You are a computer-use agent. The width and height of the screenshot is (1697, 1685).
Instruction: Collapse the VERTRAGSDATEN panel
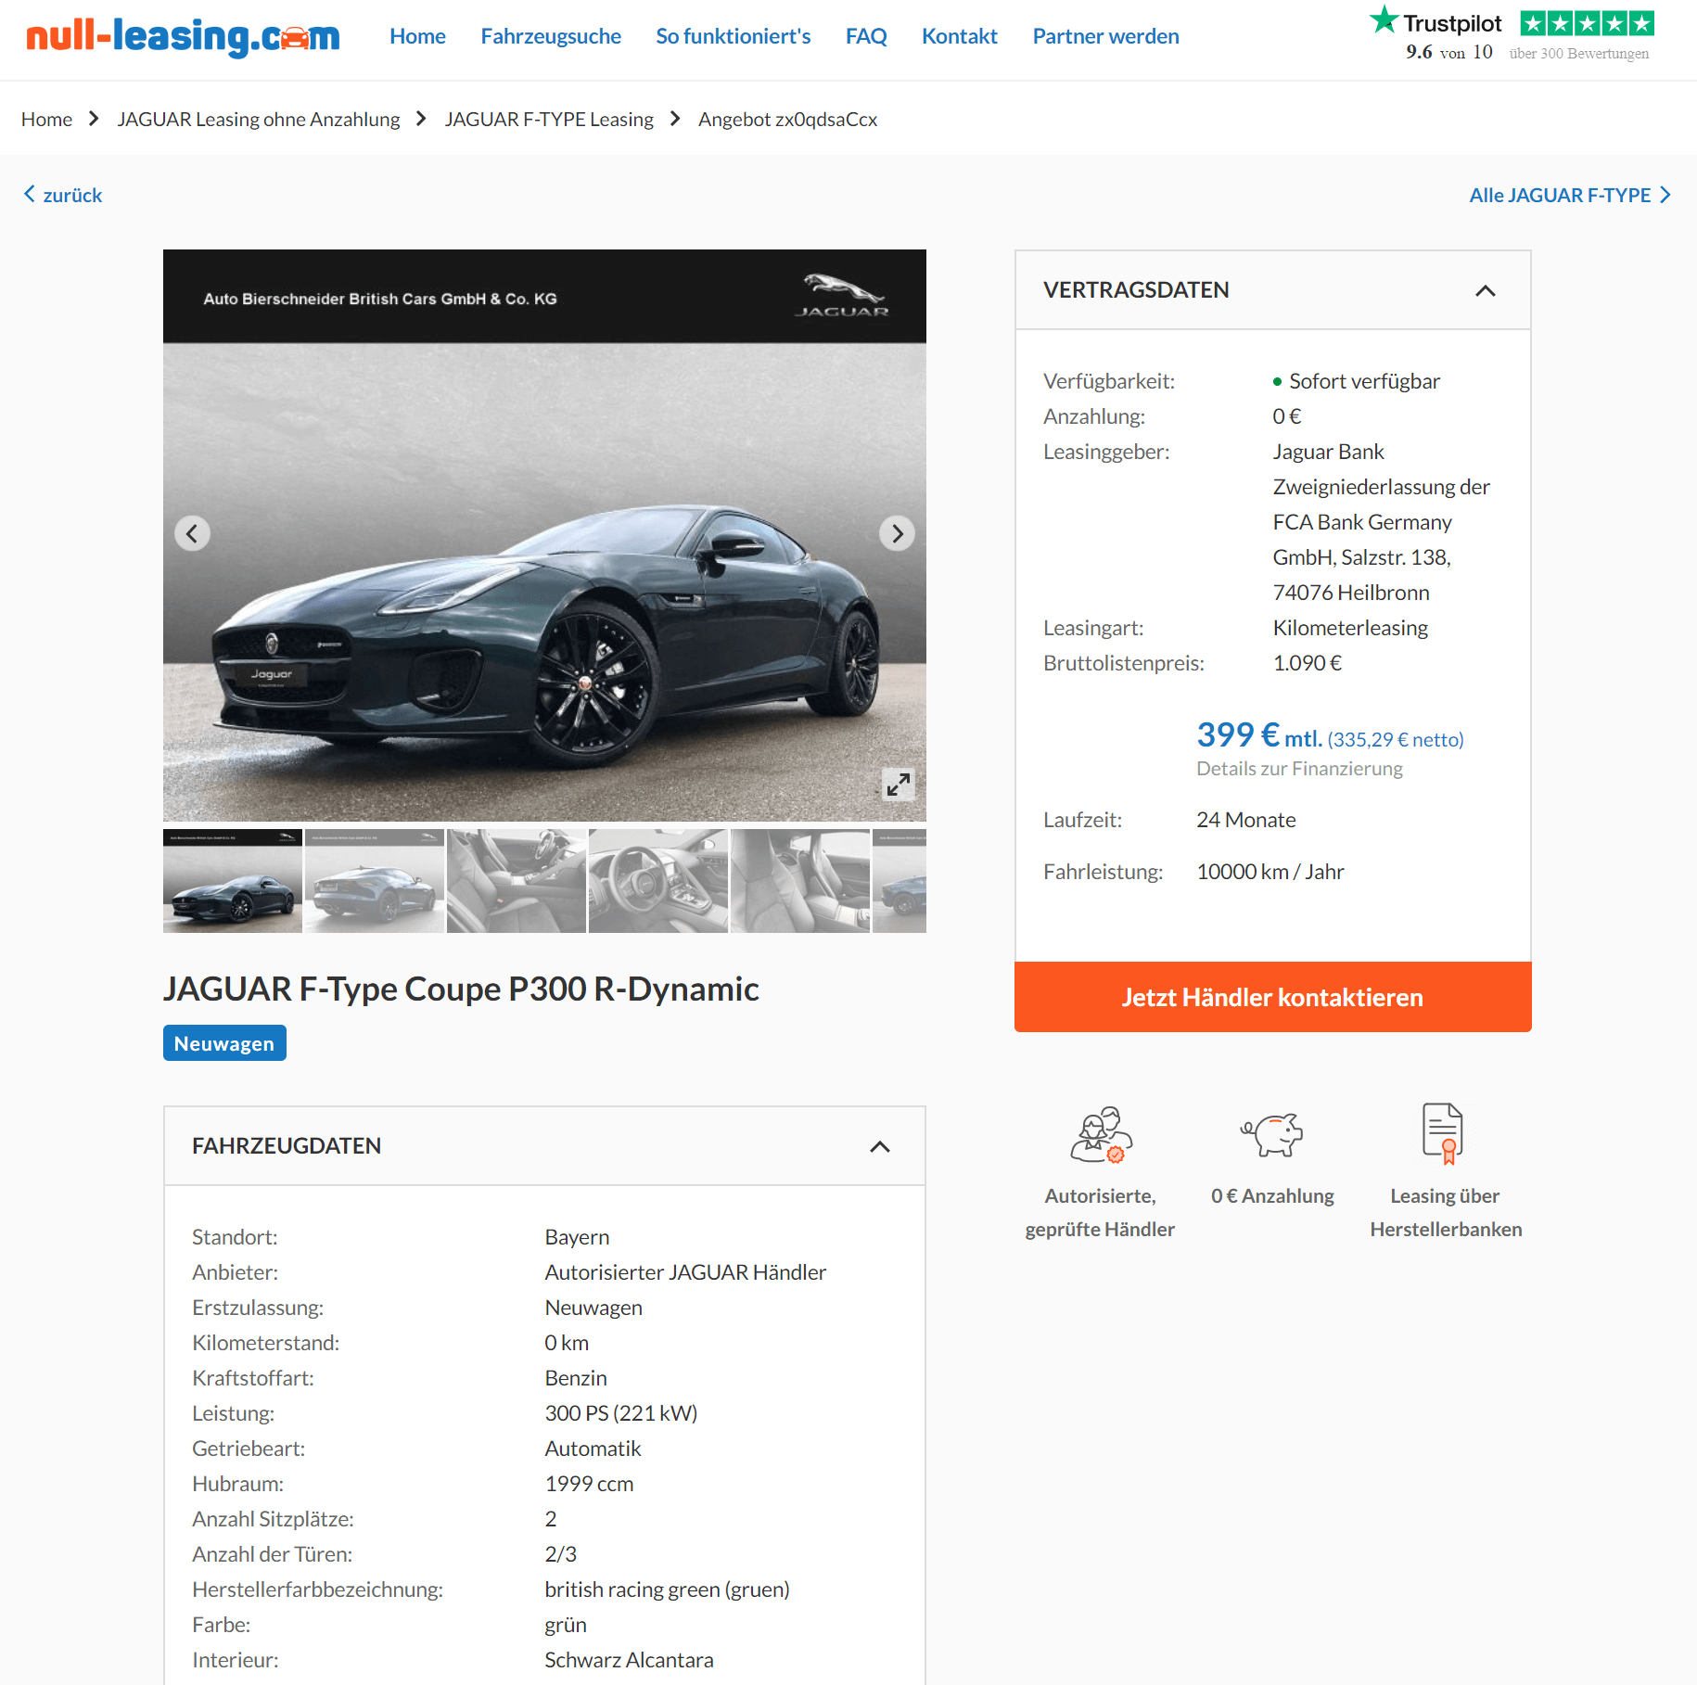point(1486,290)
